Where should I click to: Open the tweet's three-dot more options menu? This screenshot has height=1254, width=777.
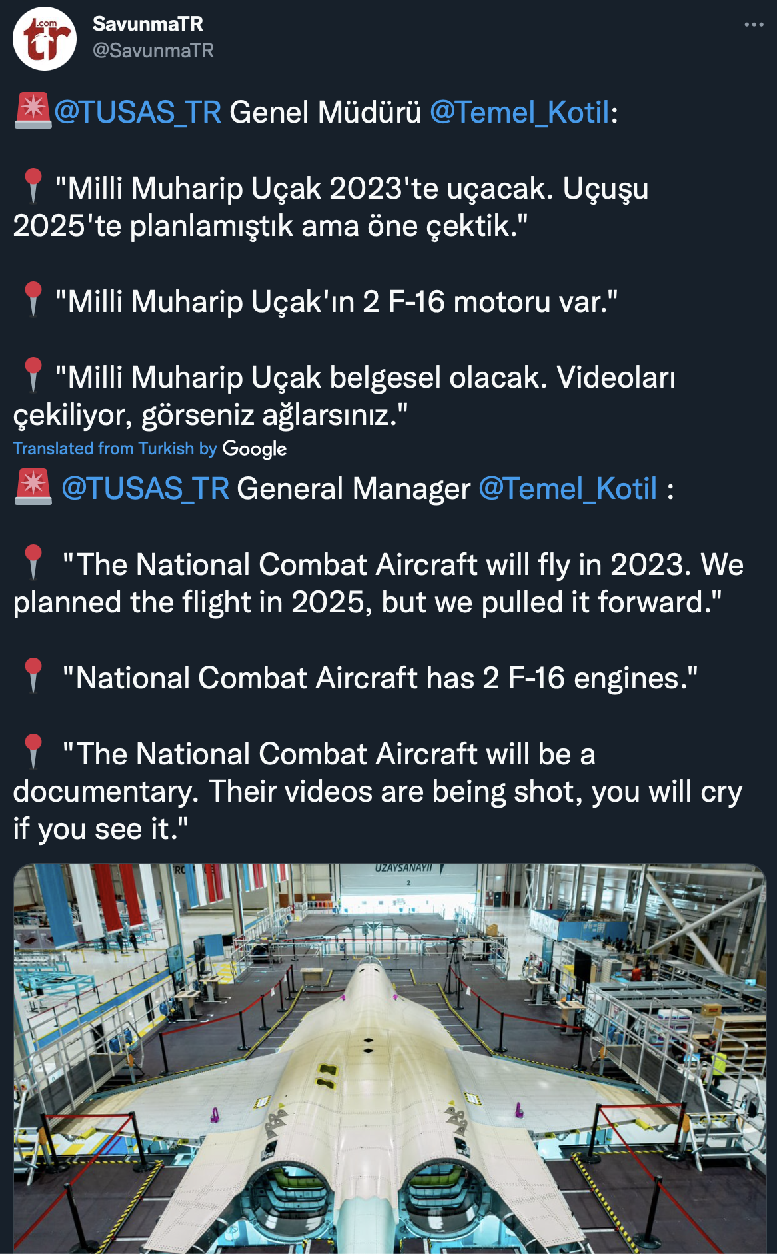tap(754, 25)
